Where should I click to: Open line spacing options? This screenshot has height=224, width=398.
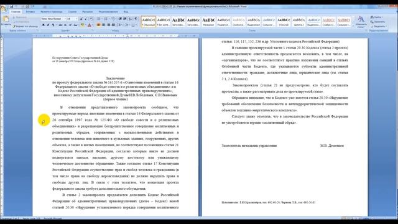119,25
